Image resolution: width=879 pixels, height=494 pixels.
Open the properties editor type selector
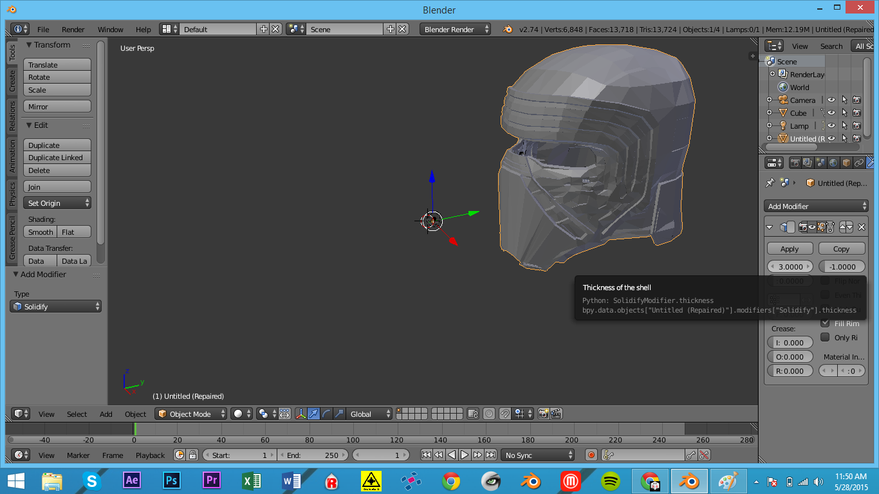775,163
